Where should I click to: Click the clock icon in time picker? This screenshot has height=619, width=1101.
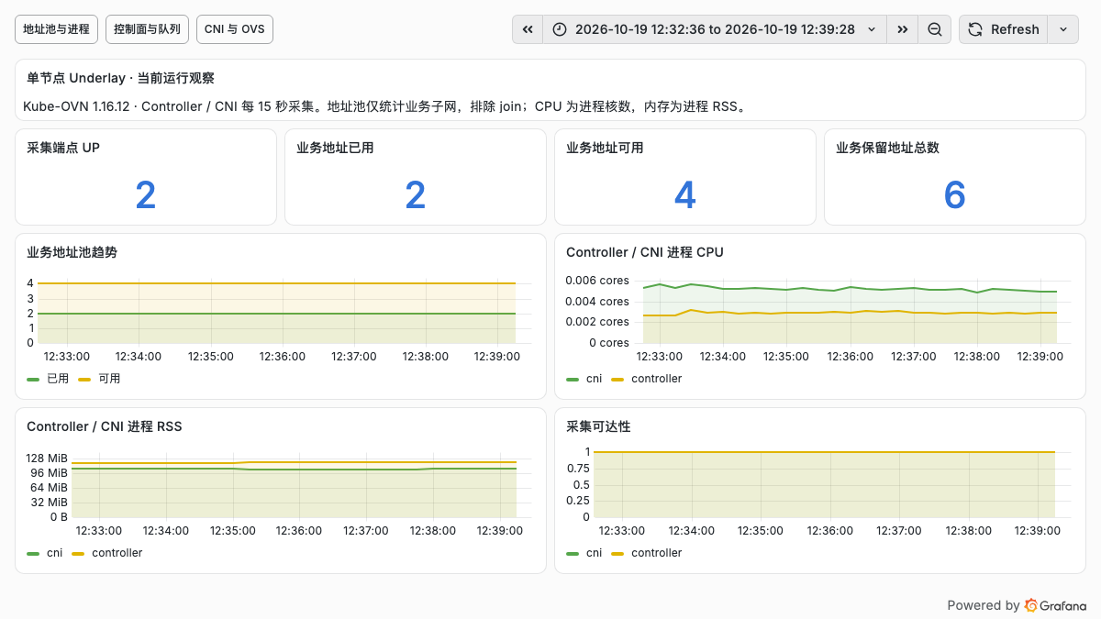click(561, 29)
